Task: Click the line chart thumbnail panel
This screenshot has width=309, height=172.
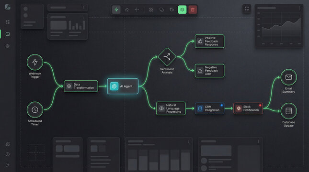Action: 279,26
